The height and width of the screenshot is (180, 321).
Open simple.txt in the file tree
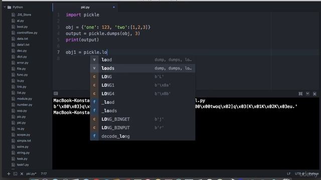(24, 141)
